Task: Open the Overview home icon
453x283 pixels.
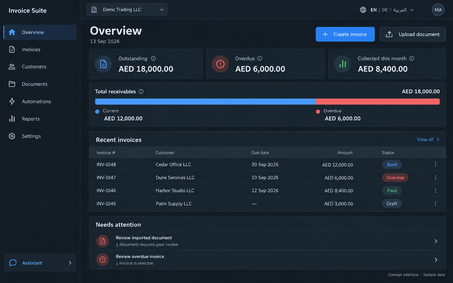Action: tap(12, 32)
